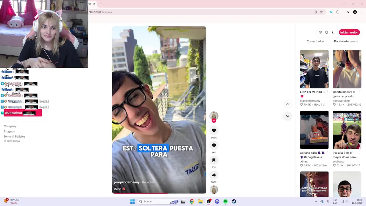Screen dimensions: 366x206
Task: Open the Terms & Policies link
Action: click(14, 136)
